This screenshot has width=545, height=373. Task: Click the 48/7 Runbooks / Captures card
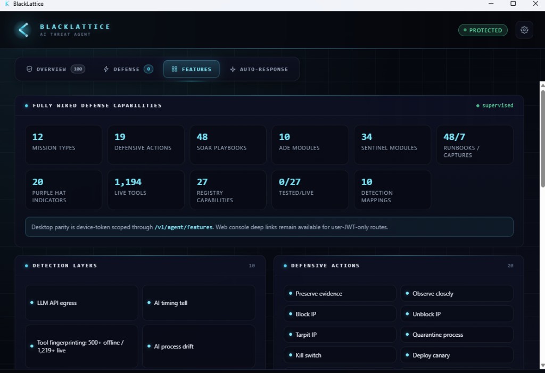(475, 145)
